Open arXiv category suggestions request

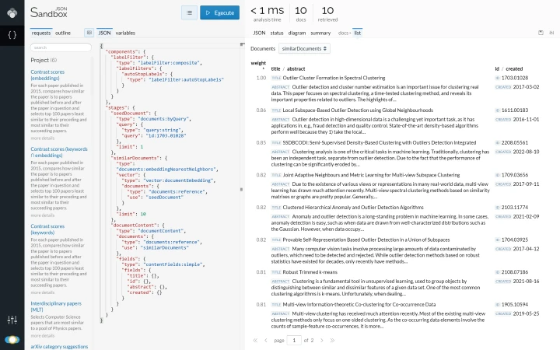pos(59,346)
